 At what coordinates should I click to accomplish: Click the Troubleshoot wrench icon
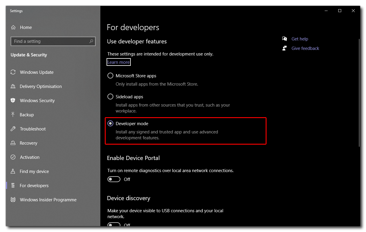coord(13,129)
